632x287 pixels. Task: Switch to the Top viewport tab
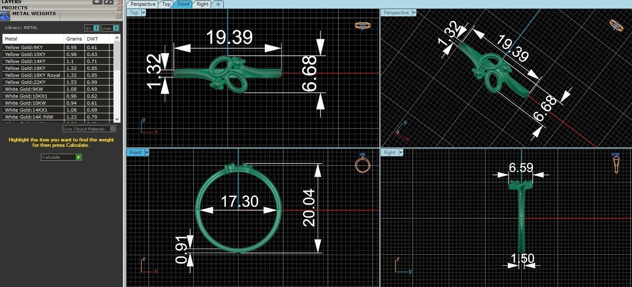coord(166,4)
